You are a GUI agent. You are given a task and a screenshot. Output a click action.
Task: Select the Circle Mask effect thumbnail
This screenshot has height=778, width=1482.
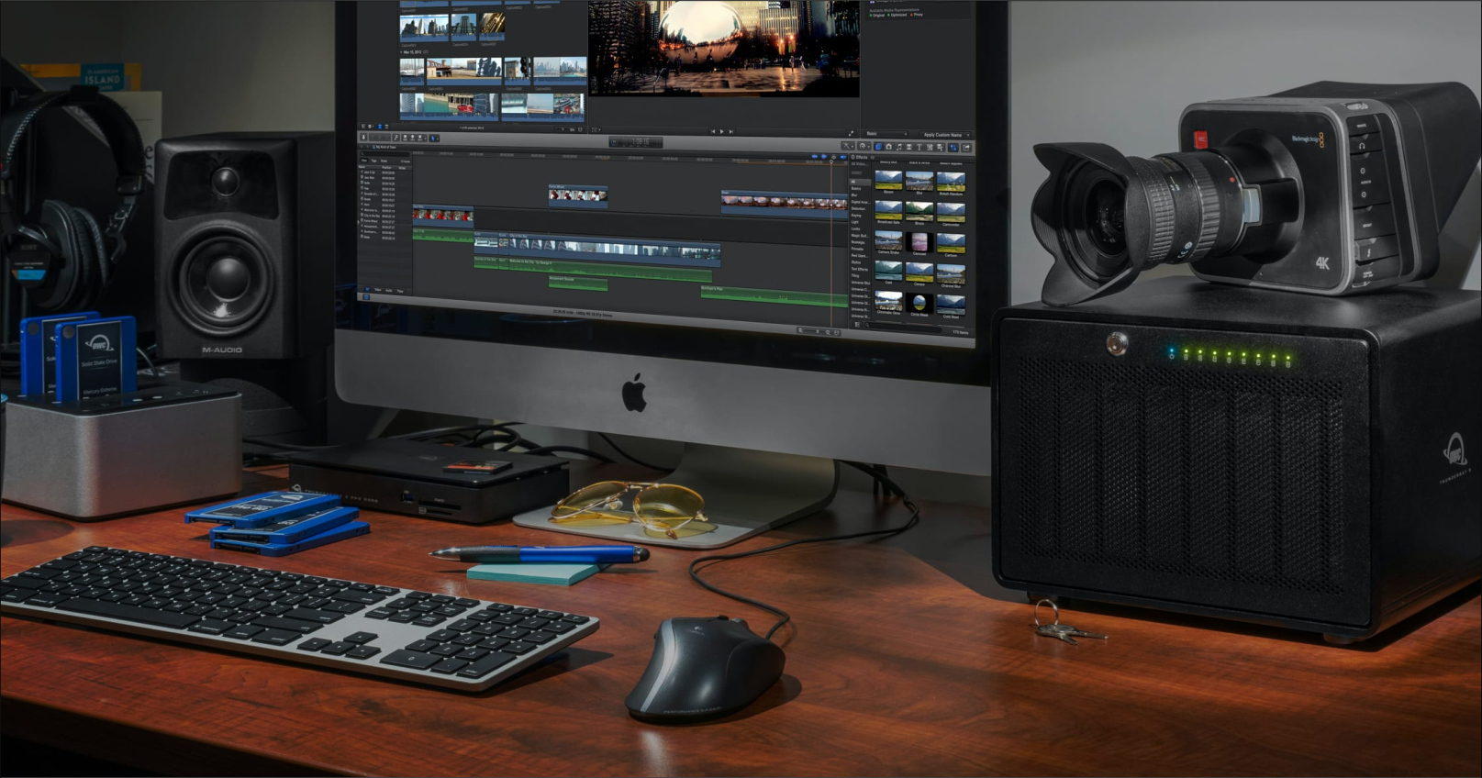pyautogui.click(x=919, y=305)
